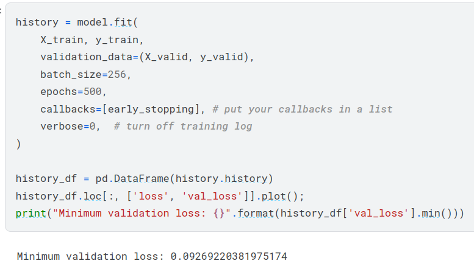Click the batch_size value 256
The width and height of the screenshot is (474, 275).
(x=120, y=75)
